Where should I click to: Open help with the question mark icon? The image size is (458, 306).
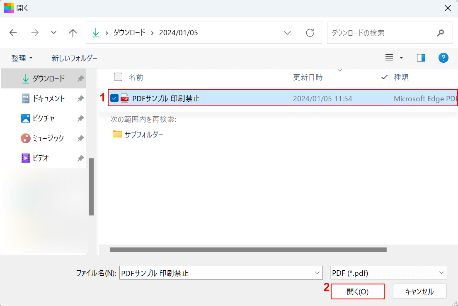pyautogui.click(x=443, y=58)
